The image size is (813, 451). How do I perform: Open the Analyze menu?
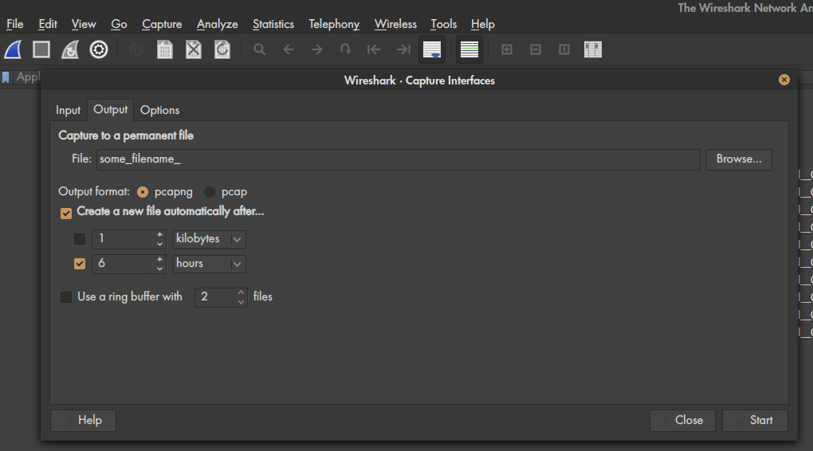(218, 24)
